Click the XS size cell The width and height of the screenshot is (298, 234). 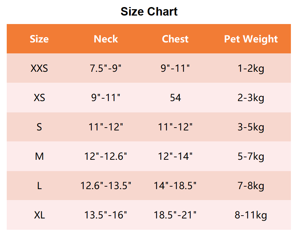pos(39,98)
